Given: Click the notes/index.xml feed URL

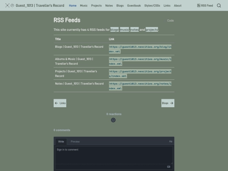Looking at the screenshot, I should 140,86.
